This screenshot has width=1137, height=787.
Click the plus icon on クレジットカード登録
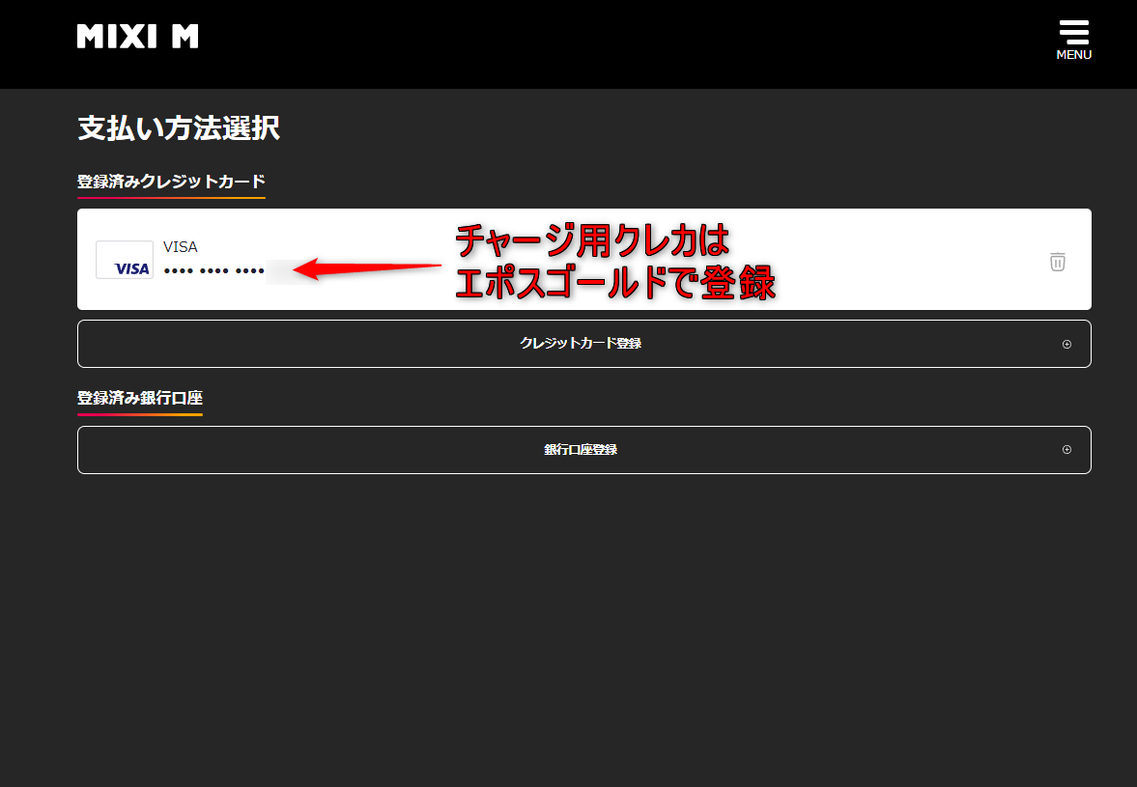pyautogui.click(x=1066, y=344)
